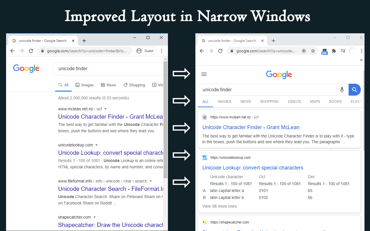Click extension icon with OFF badge
This screenshot has width=370, height=231.
pyautogui.click(x=325, y=51)
